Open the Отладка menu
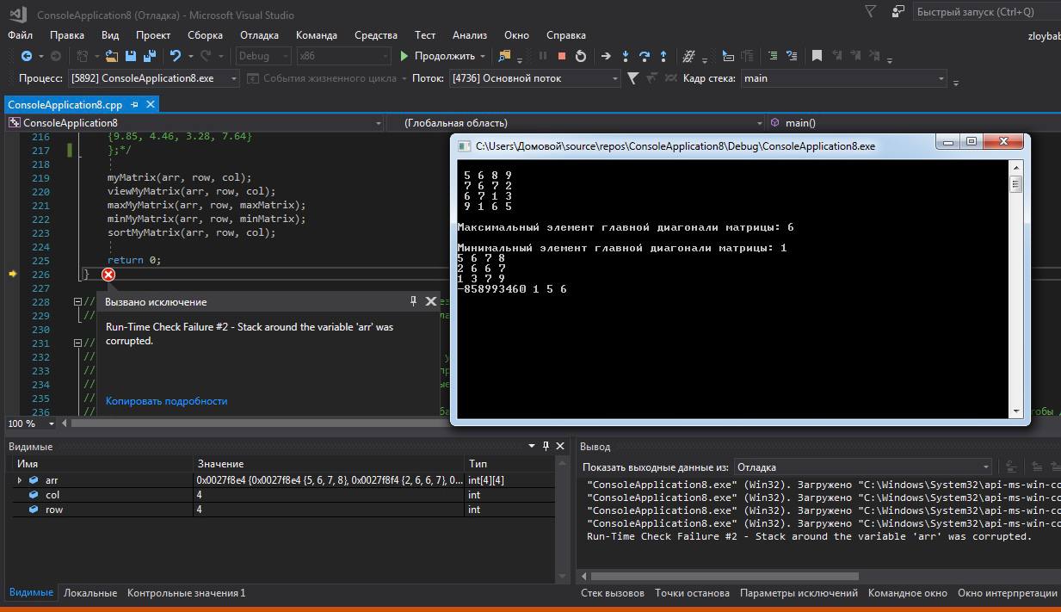Viewport: 1061px width, 612px height. [x=259, y=35]
